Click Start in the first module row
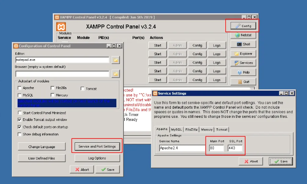 pos(158,45)
